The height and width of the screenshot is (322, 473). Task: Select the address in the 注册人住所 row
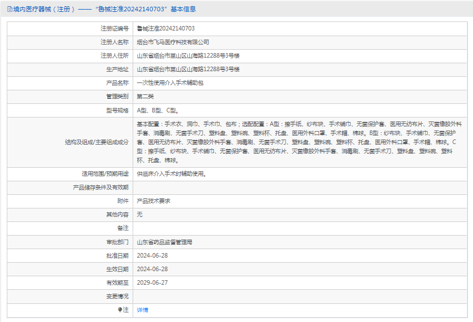(188, 55)
